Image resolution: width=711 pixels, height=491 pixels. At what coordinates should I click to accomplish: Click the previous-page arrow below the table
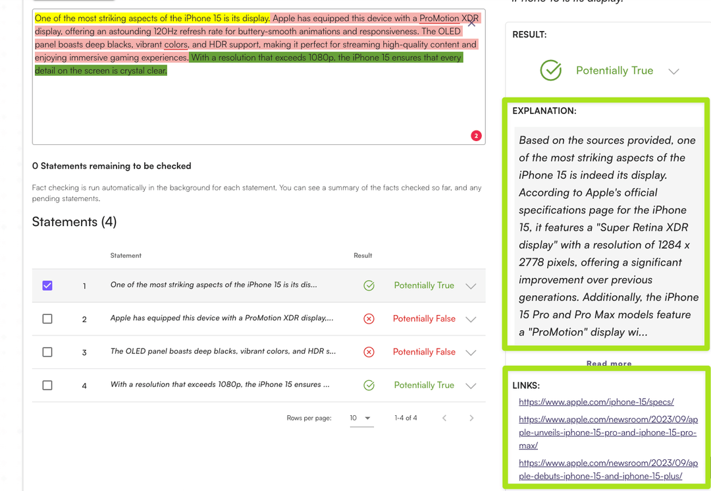point(444,417)
